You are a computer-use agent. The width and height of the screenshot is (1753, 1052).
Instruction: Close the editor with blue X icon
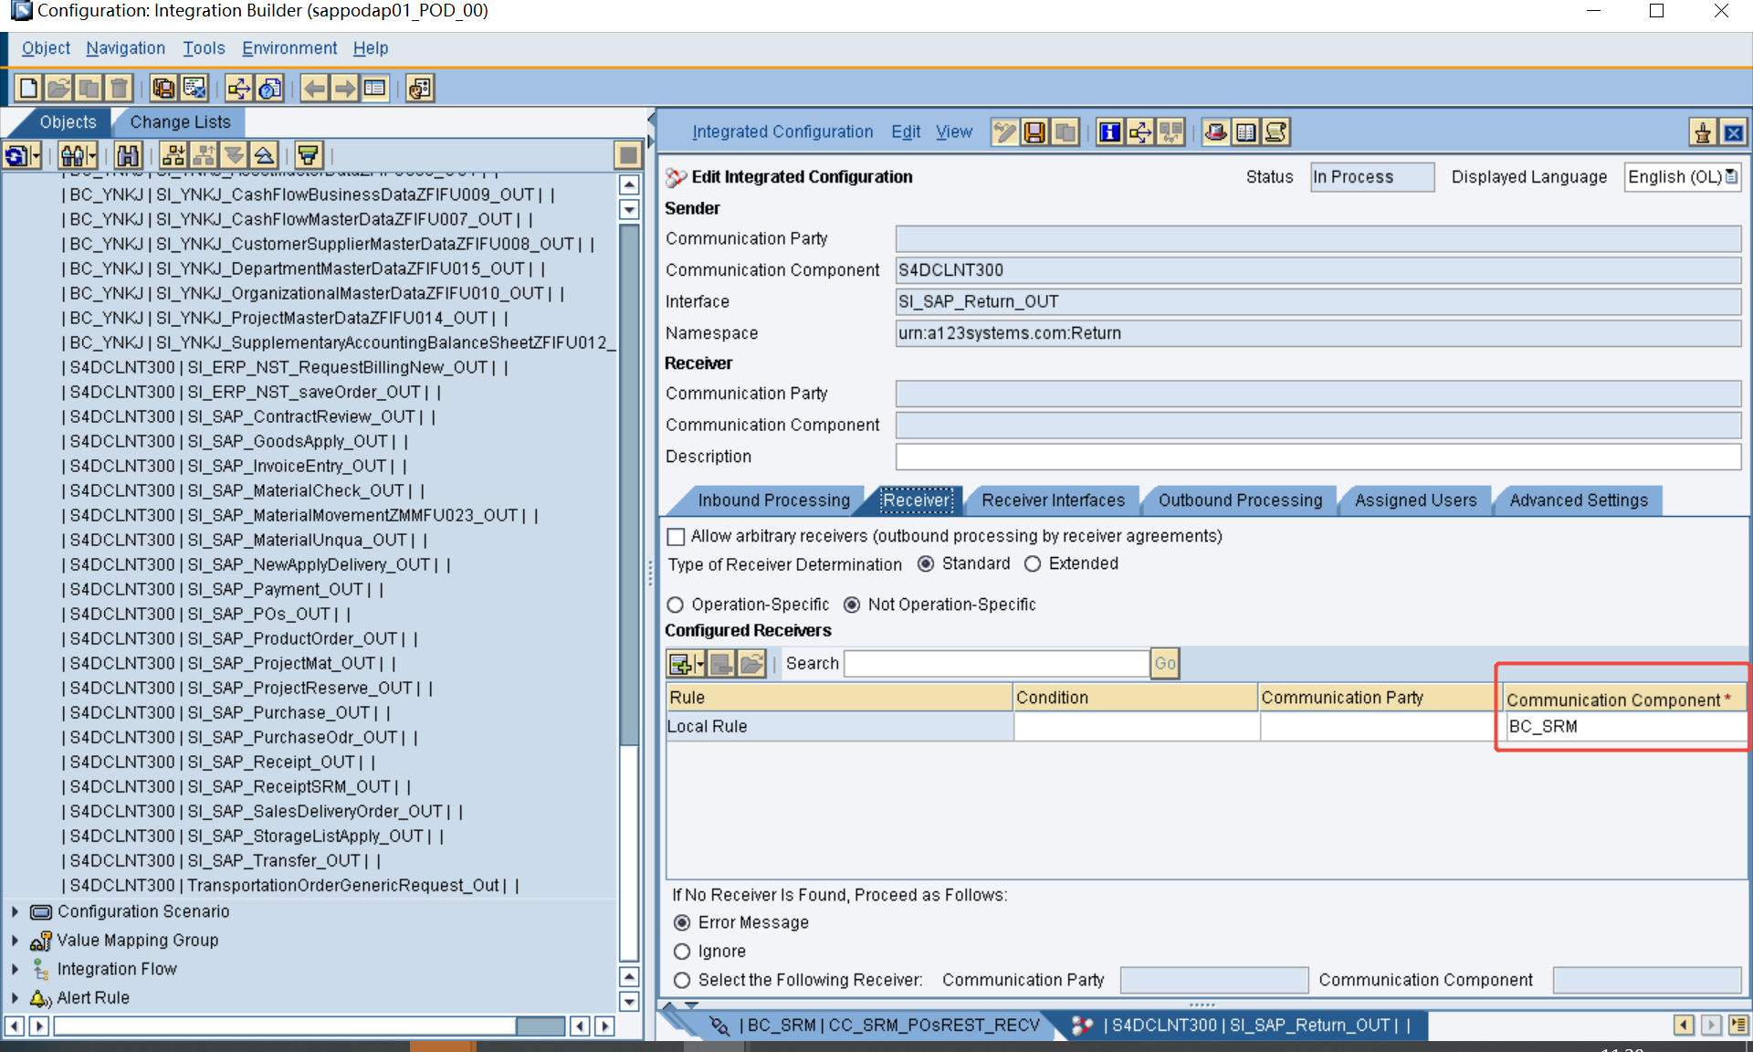1733,133
